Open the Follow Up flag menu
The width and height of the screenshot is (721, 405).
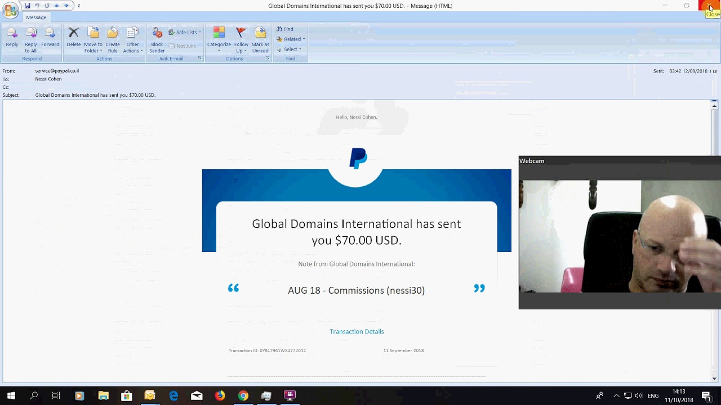(x=241, y=39)
